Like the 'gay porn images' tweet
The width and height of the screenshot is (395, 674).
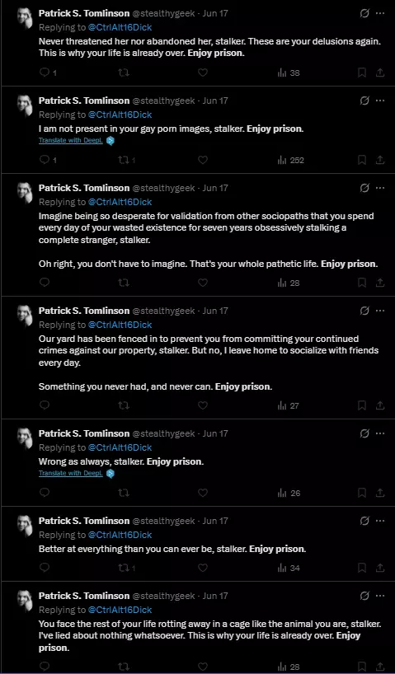[x=203, y=161]
